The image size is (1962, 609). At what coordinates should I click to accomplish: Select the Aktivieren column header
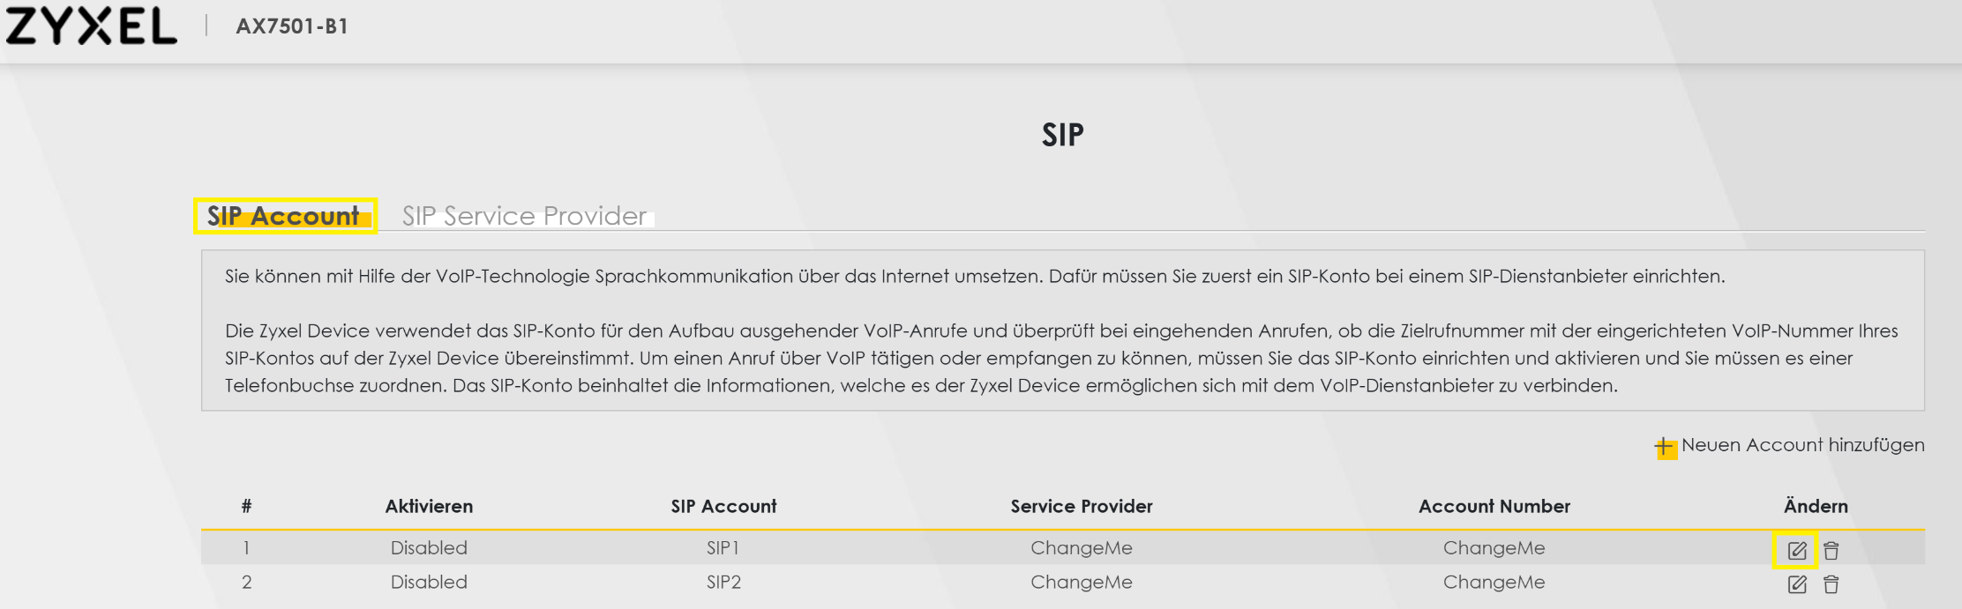click(x=429, y=506)
